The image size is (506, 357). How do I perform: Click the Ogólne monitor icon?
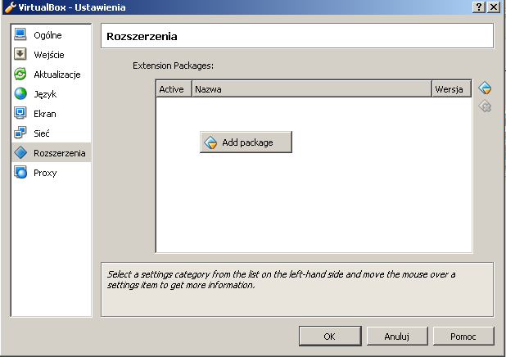coord(20,34)
